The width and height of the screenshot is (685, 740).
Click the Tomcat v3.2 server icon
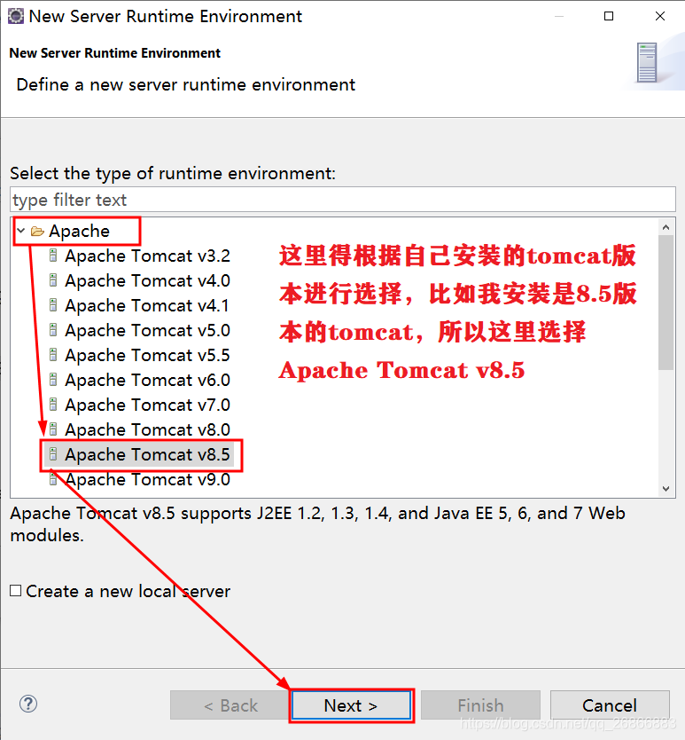53,256
